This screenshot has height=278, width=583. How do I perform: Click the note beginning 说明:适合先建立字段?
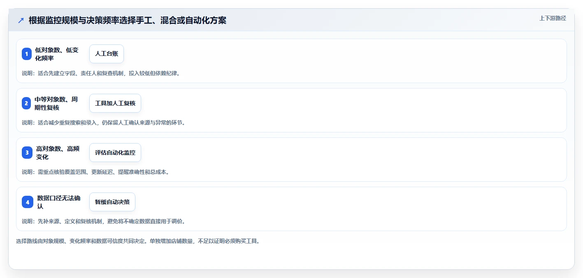[x=101, y=73]
